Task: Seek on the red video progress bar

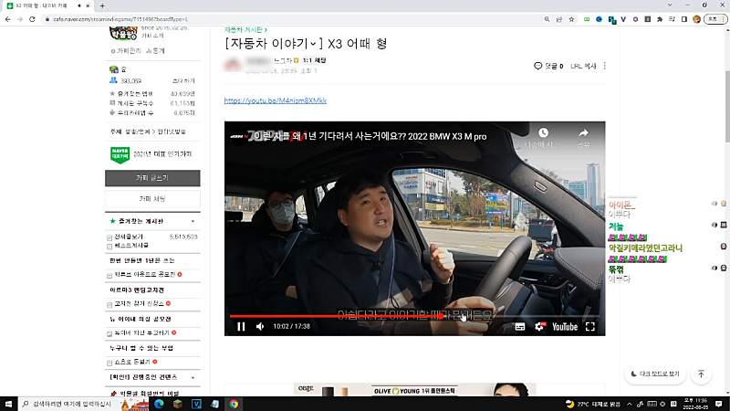Action: [414, 316]
